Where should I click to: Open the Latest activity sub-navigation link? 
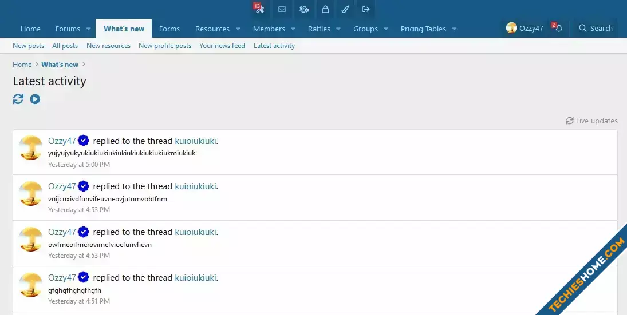pyautogui.click(x=274, y=46)
